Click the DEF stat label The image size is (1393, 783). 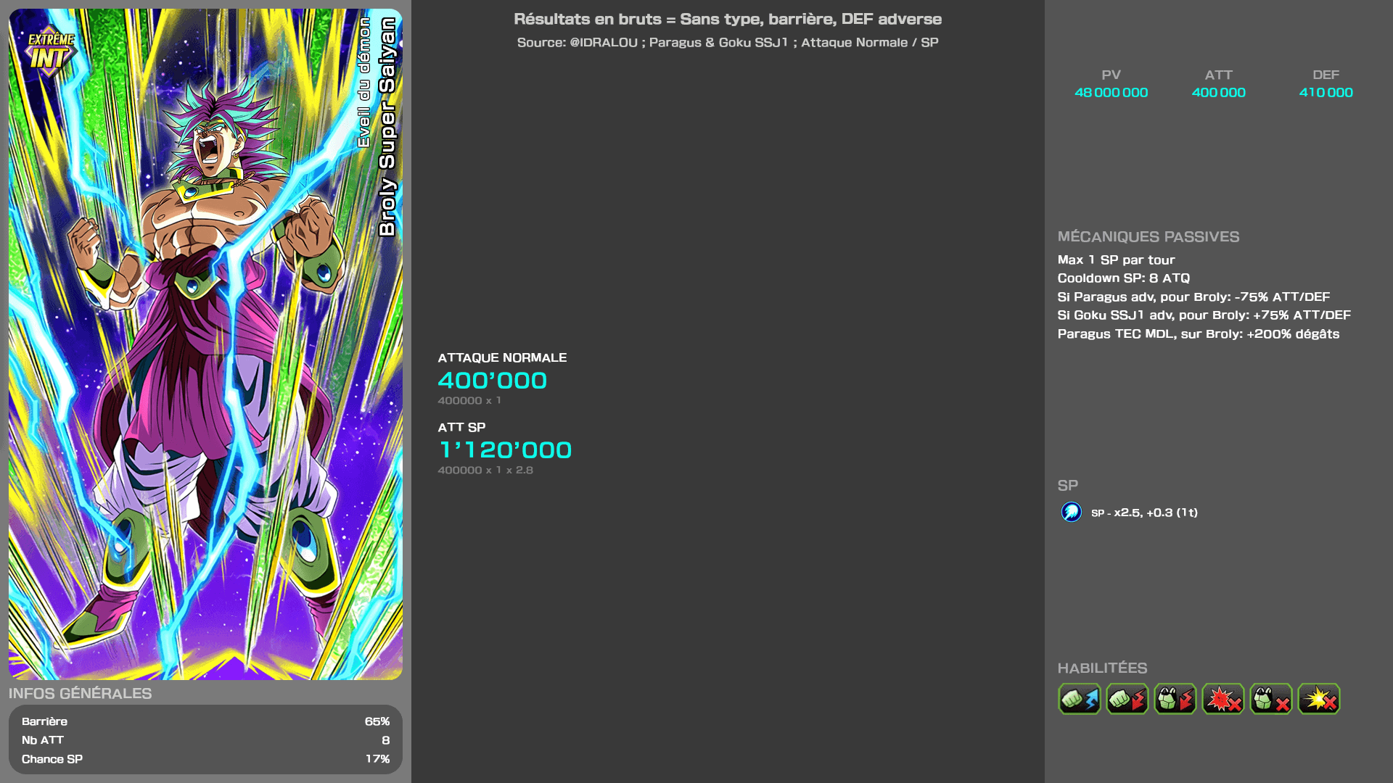(1326, 75)
